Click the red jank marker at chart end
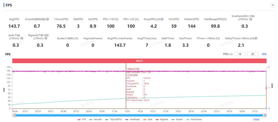Viewport: 278px width, 122px height. 266,88
